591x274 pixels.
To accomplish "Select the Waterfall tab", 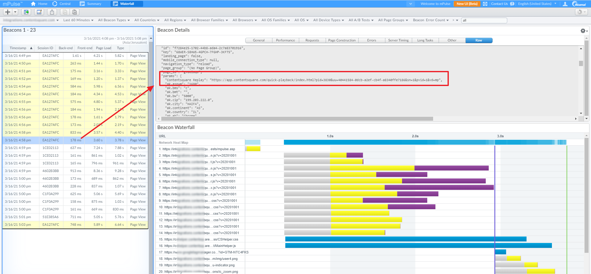I will (127, 4).
